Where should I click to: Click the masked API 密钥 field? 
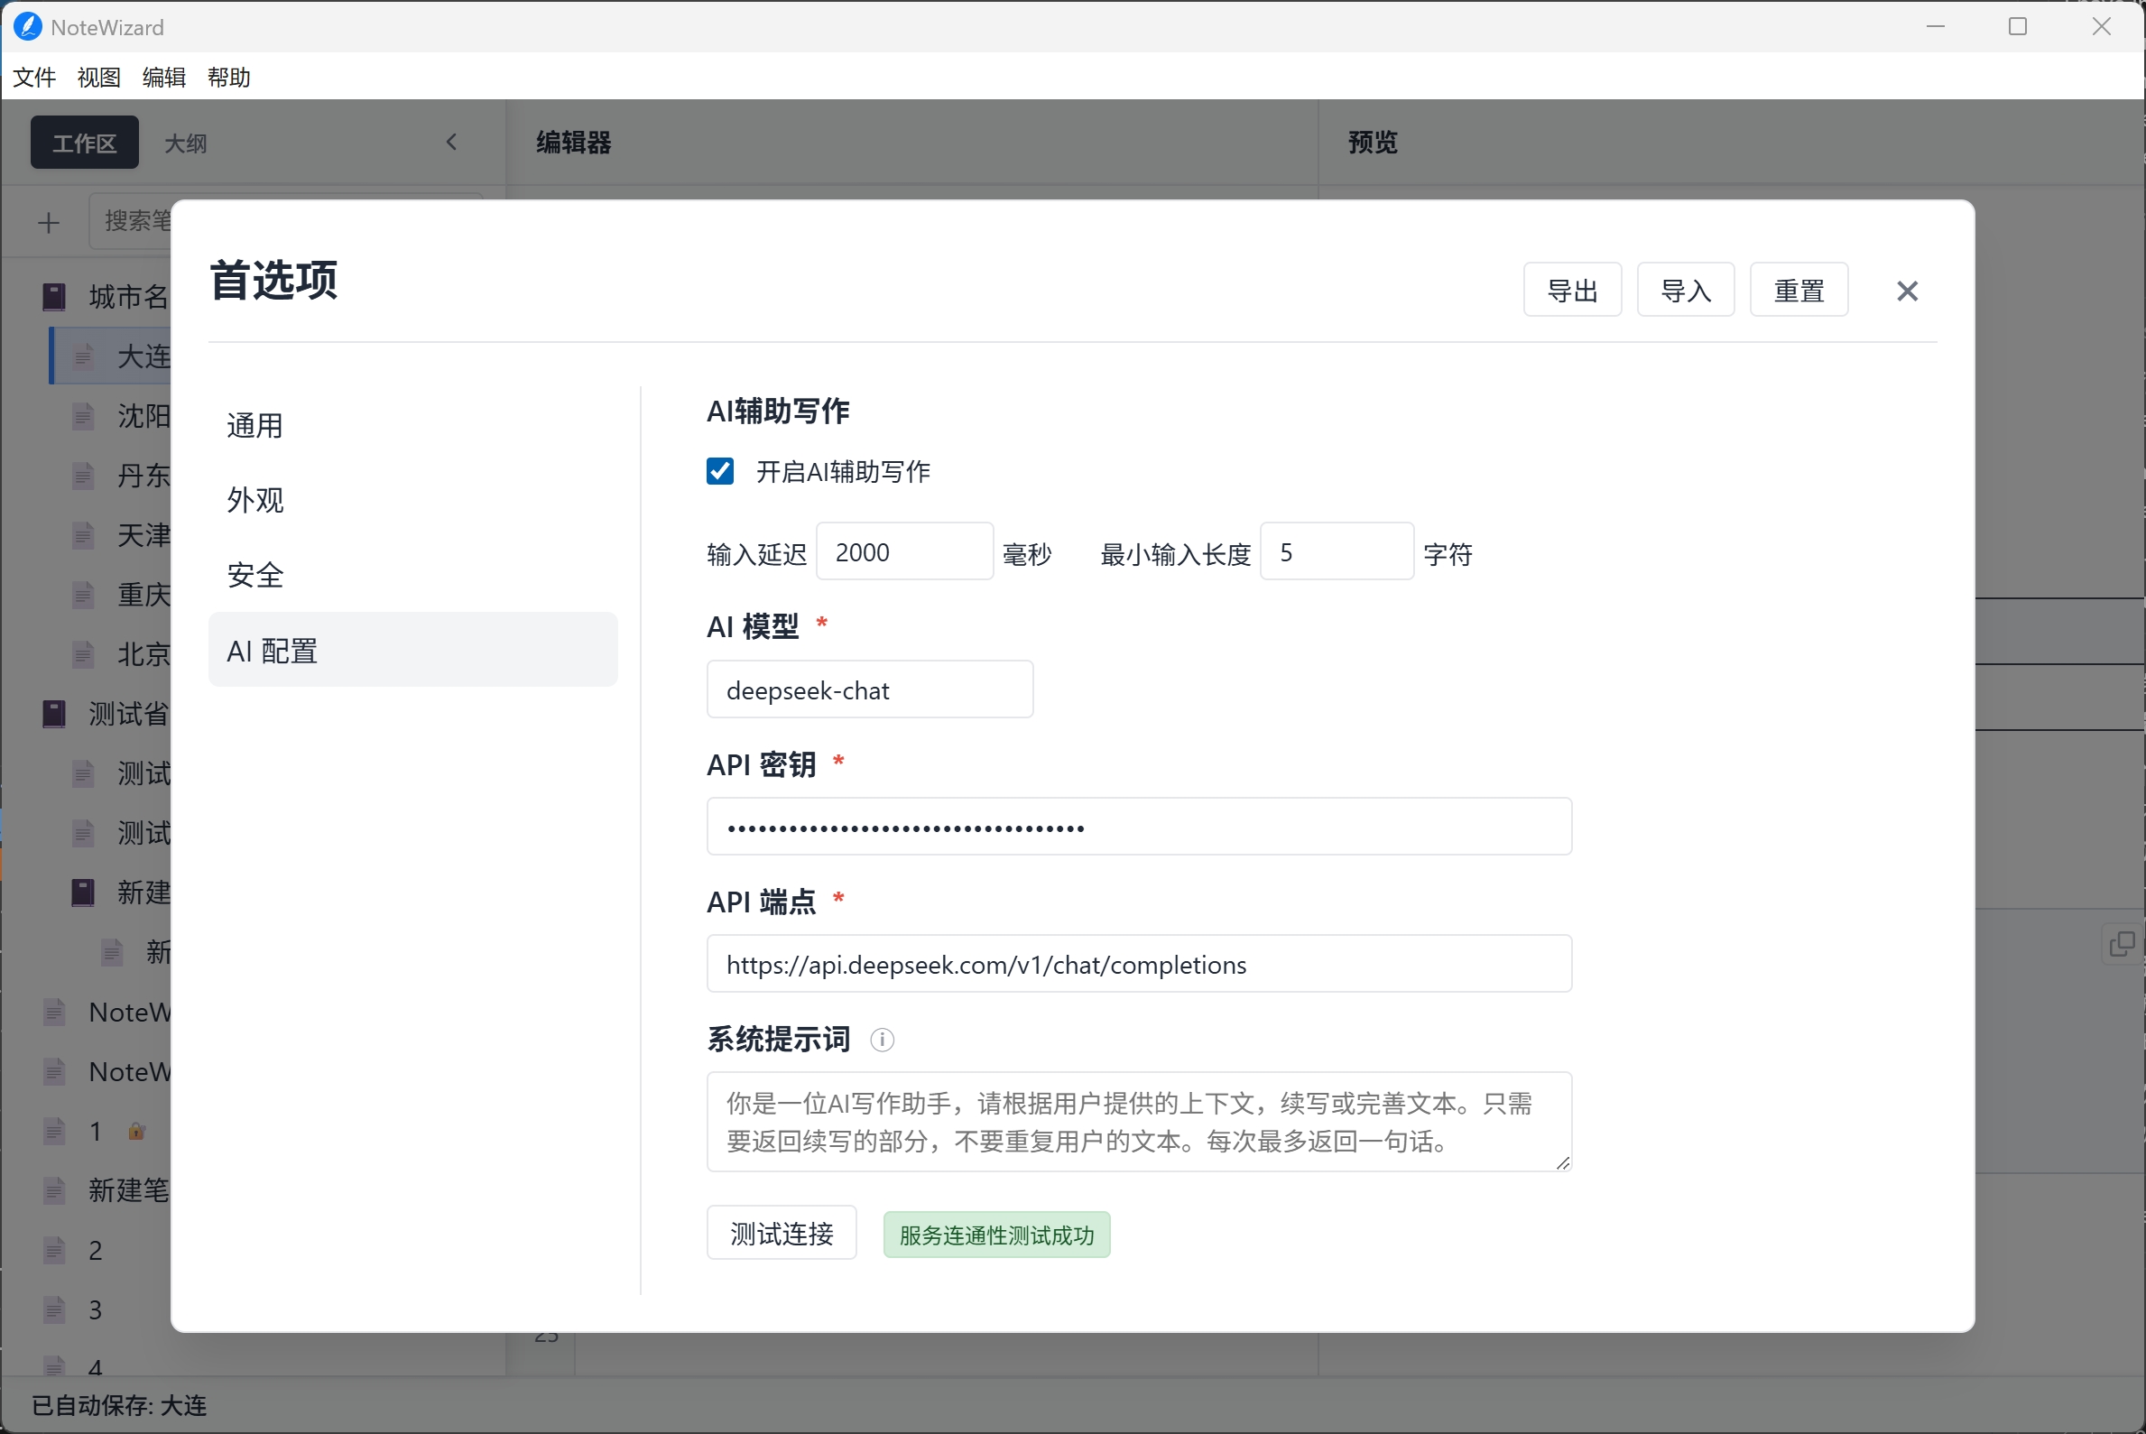click(x=1139, y=827)
